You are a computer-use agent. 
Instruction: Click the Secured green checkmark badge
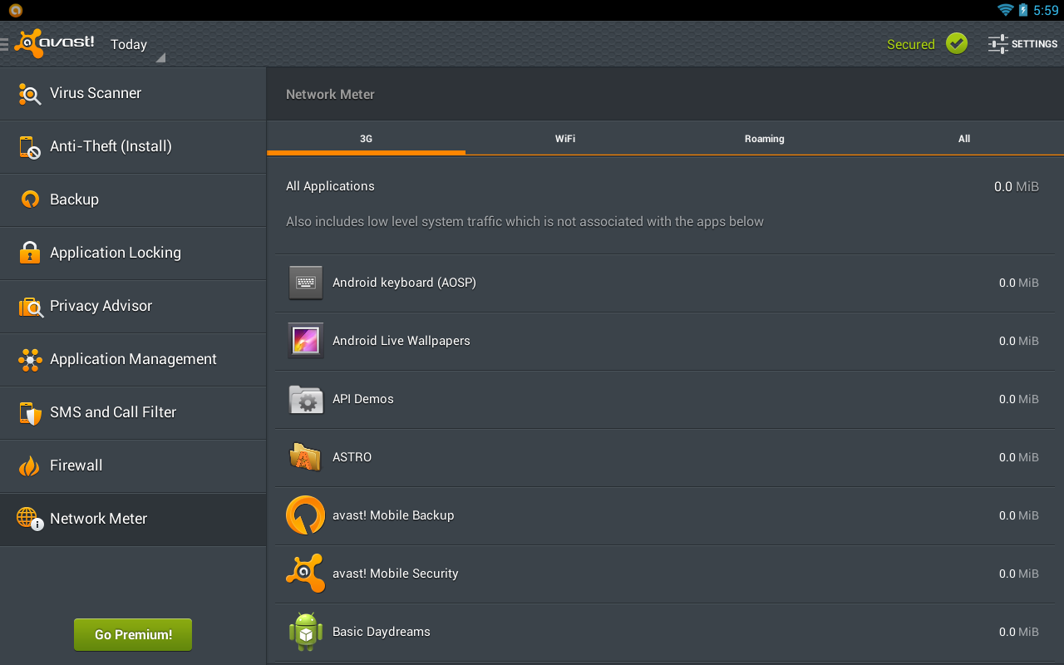click(x=956, y=43)
